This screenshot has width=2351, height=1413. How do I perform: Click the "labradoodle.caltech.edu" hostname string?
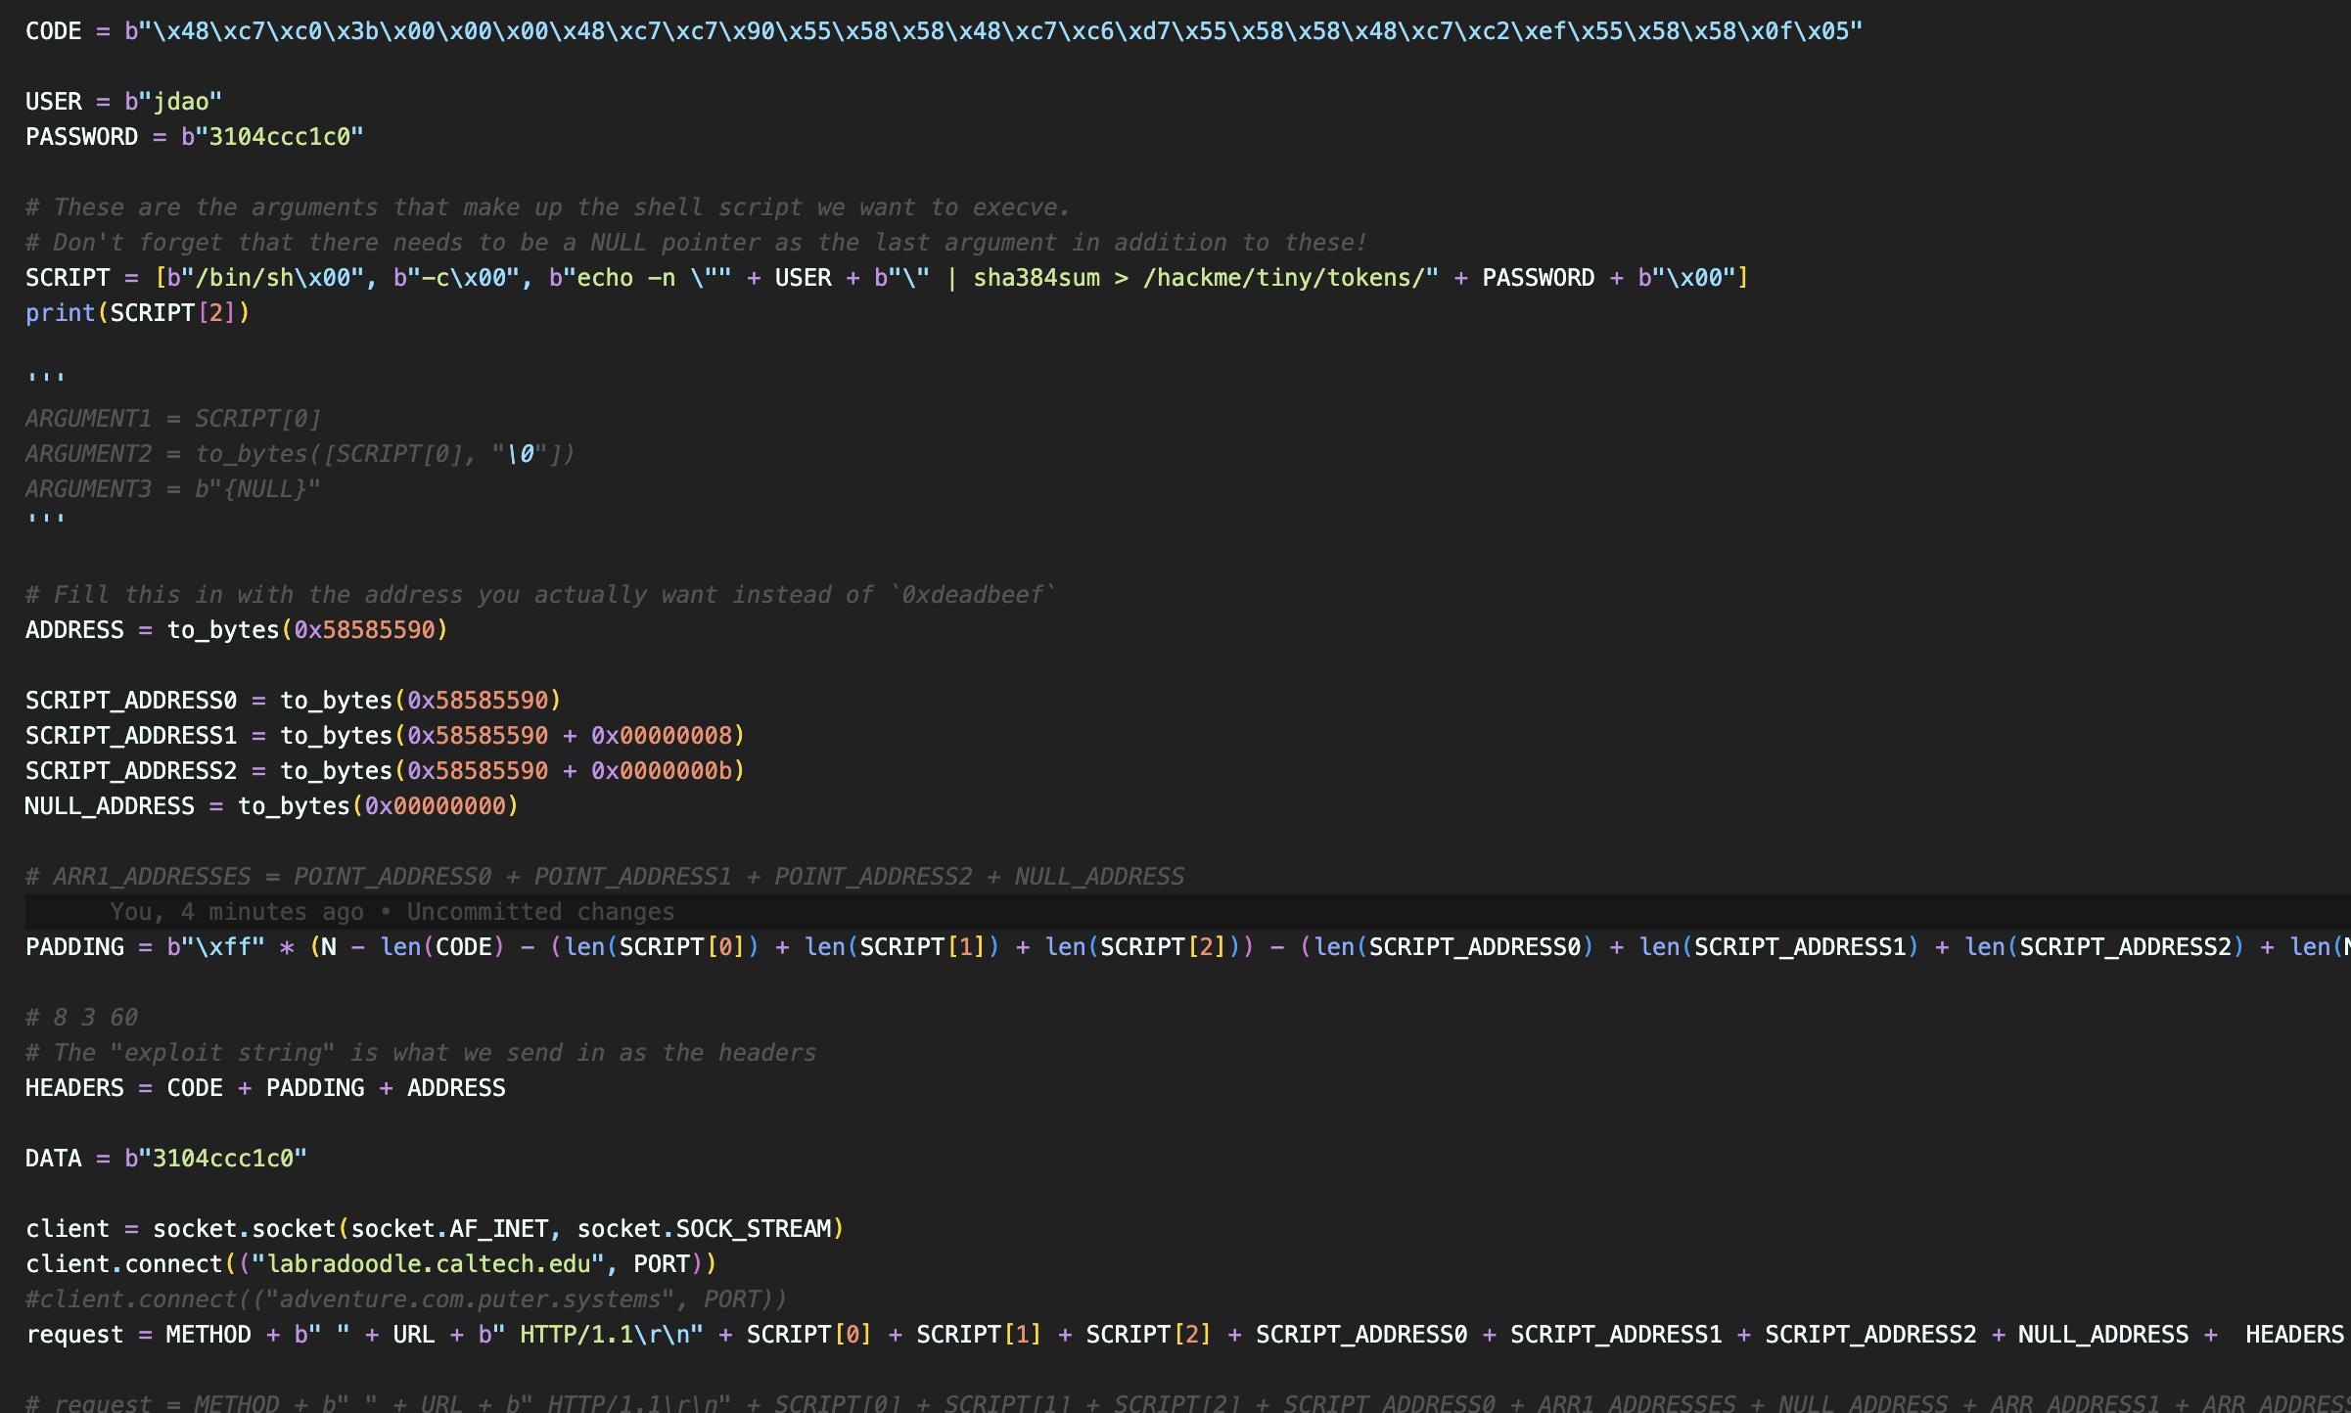pyautogui.click(x=428, y=1264)
